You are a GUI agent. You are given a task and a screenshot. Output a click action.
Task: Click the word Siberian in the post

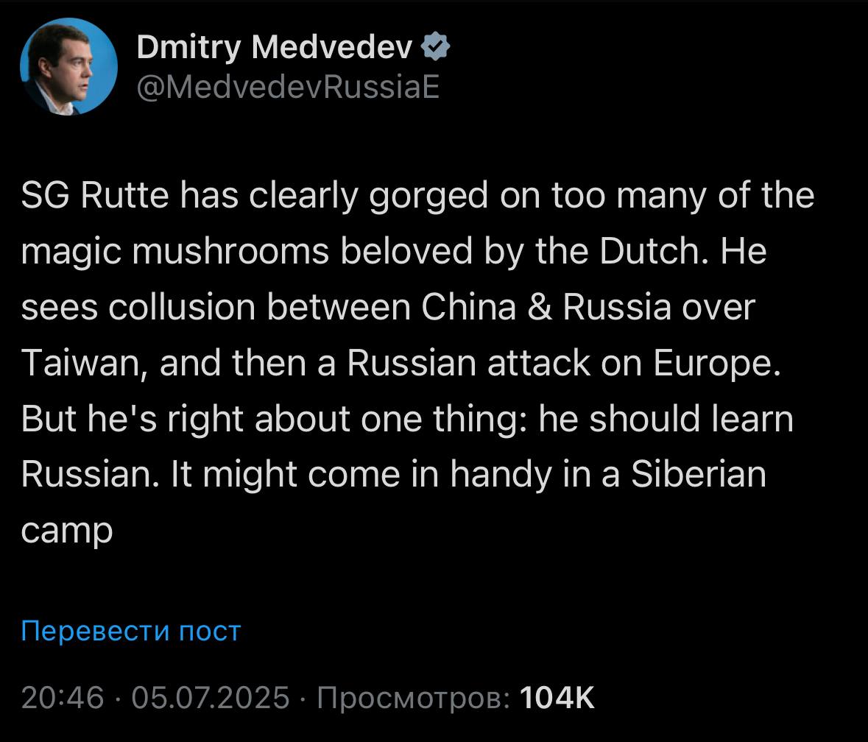click(x=699, y=474)
